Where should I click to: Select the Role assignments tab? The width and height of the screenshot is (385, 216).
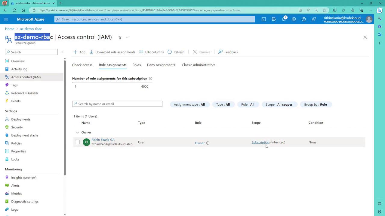tap(112, 65)
